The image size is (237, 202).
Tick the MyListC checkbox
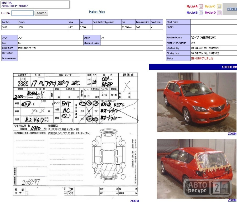point(219,6)
